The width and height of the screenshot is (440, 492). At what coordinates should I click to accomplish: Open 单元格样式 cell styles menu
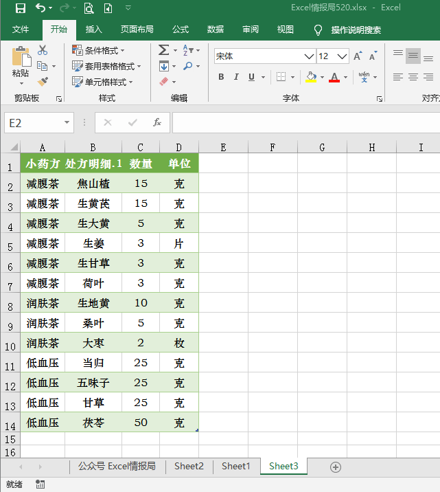(102, 82)
